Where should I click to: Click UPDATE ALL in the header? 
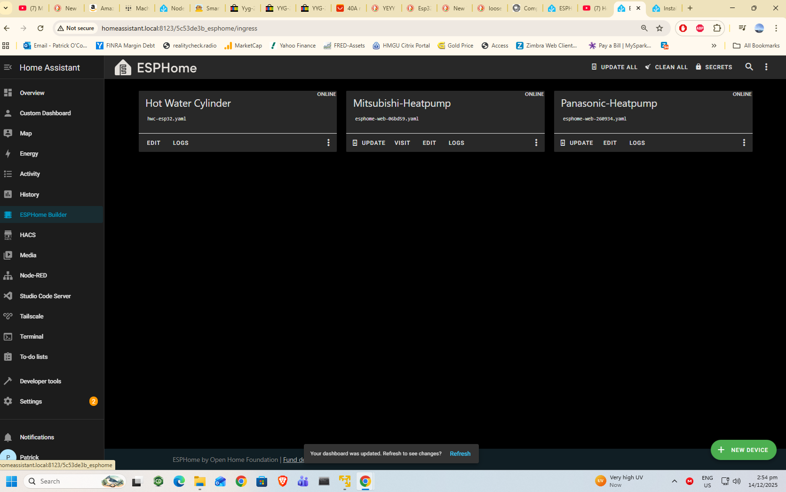click(614, 67)
